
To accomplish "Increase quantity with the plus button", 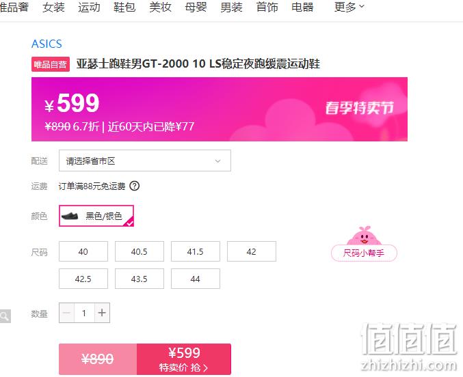I will click(x=102, y=313).
